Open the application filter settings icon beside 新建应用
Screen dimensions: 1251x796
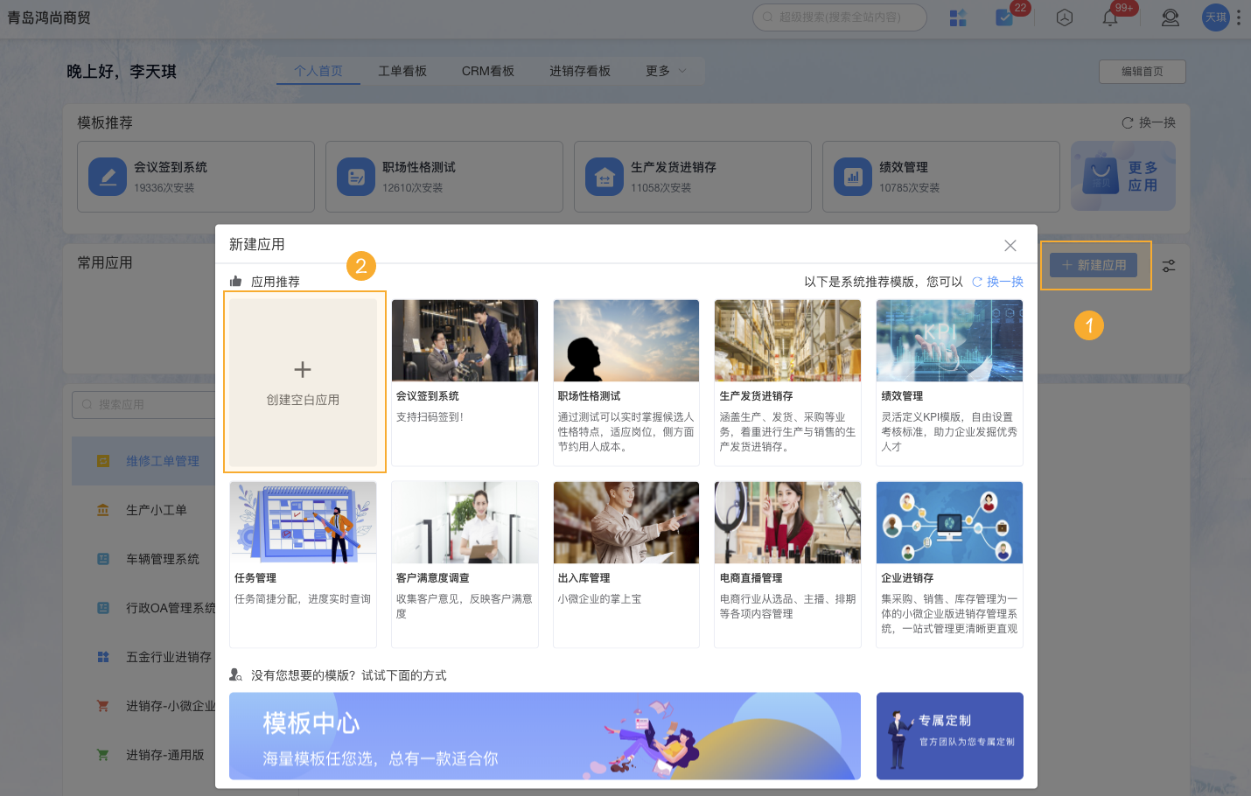pyautogui.click(x=1169, y=265)
